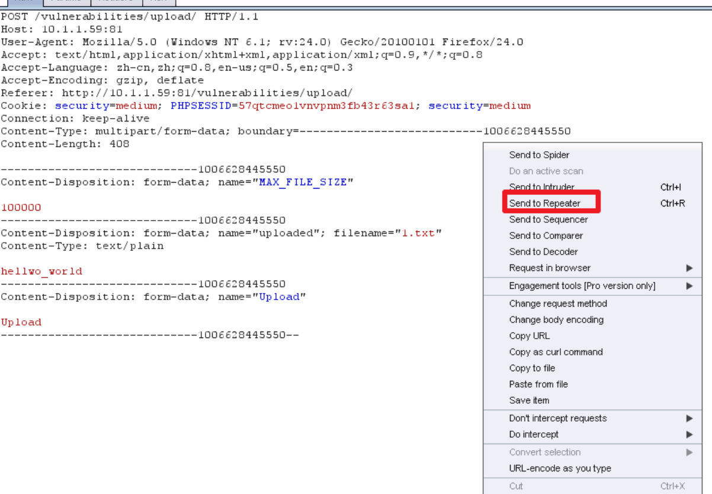Choose Send to Spider in context menu
712x494 pixels.
[x=539, y=155]
